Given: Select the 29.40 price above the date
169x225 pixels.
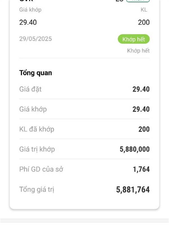Looking at the screenshot, I should [x=28, y=22].
